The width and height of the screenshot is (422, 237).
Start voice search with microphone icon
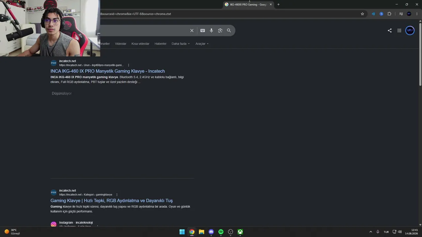coord(211,31)
